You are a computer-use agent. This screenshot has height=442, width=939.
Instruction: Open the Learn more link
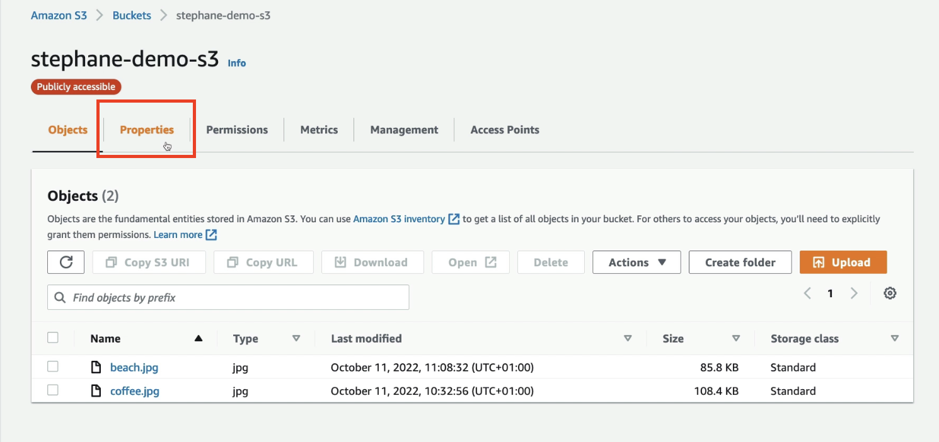[178, 235]
